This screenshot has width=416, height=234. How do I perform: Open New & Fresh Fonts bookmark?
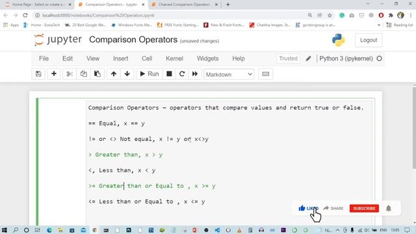[x=224, y=25]
